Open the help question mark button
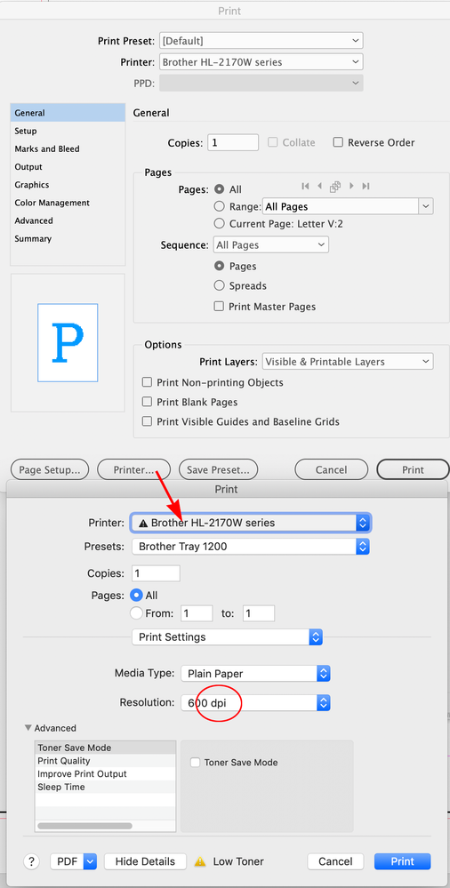450x888 pixels. point(30,861)
